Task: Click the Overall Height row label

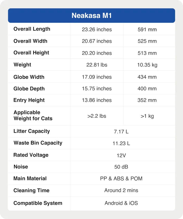Action: coord(31,53)
